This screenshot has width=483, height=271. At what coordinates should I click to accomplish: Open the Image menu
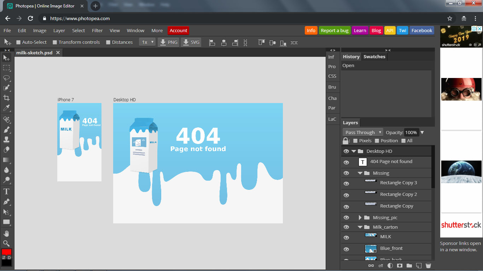click(40, 30)
